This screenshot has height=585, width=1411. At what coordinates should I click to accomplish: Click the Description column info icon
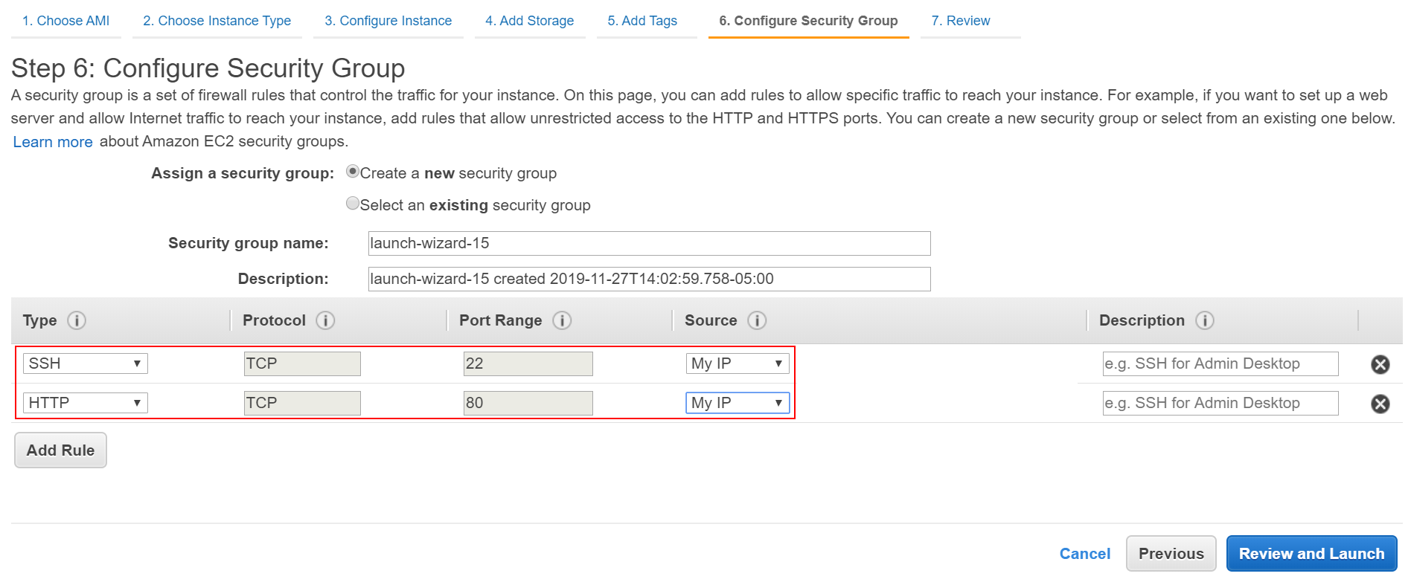point(1204,320)
